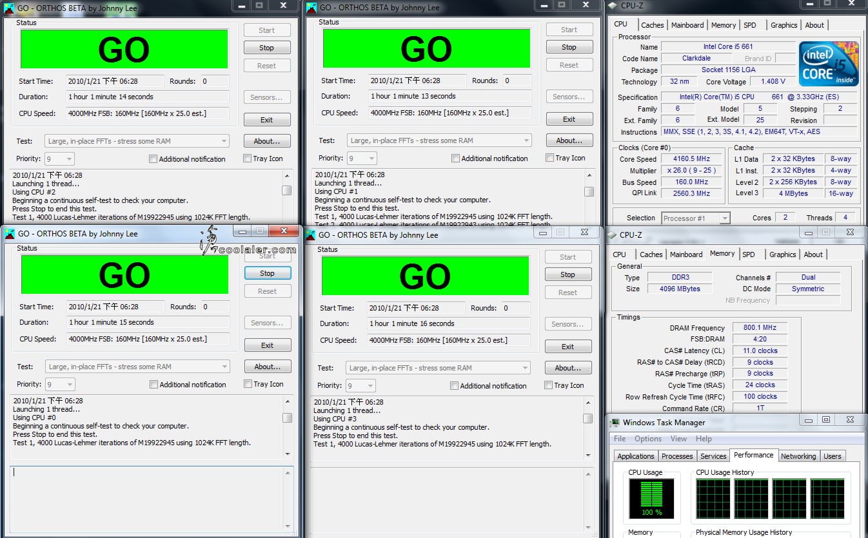Expand the Priority combo box in the CPU #3 ORTHOS window
The image size is (868, 538).
click(x=360, y=386)
